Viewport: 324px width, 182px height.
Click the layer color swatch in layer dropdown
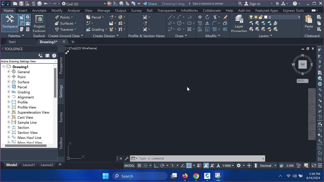[266, 17]
